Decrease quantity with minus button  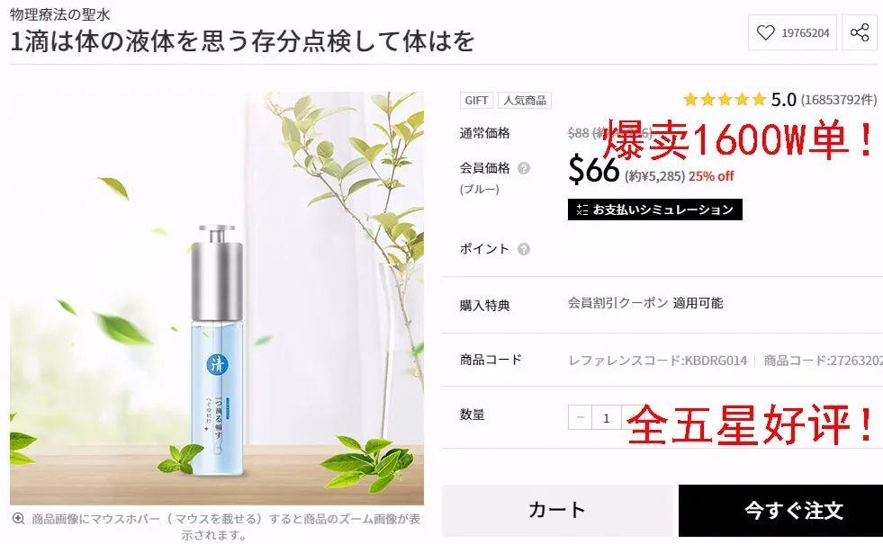point(580,417)
